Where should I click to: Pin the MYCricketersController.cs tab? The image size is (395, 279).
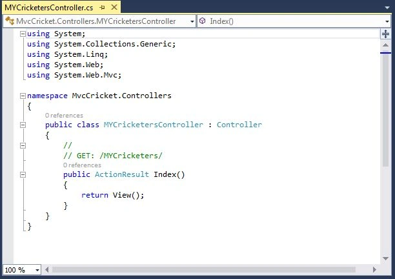102,8
